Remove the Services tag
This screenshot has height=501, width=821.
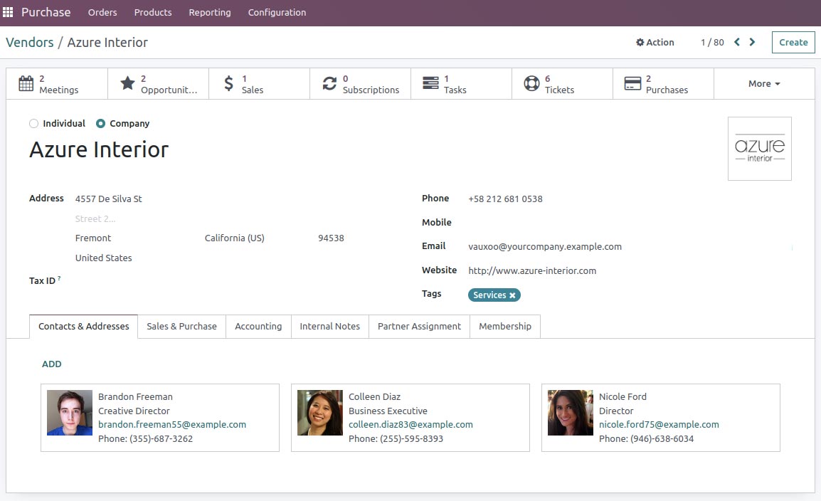point(513,295)
